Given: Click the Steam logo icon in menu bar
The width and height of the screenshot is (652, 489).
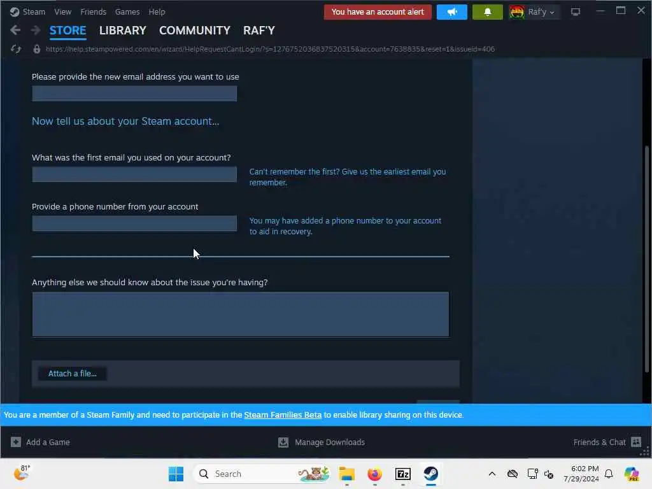Looking at the screenshot, I should [15, 11].
